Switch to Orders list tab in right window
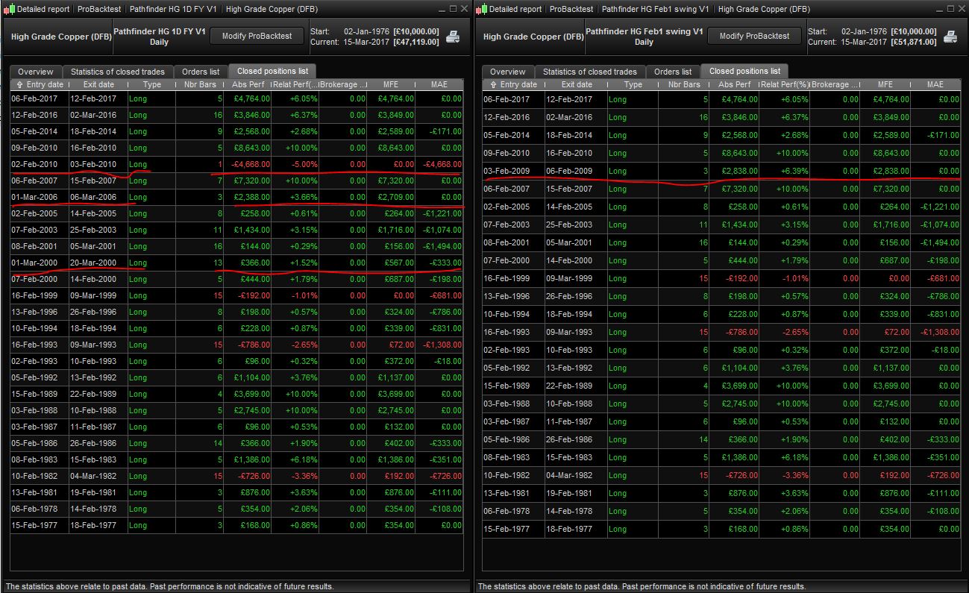 click(673, 72)
